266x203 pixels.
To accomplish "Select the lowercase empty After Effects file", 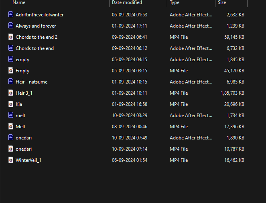I will [22, 60].
